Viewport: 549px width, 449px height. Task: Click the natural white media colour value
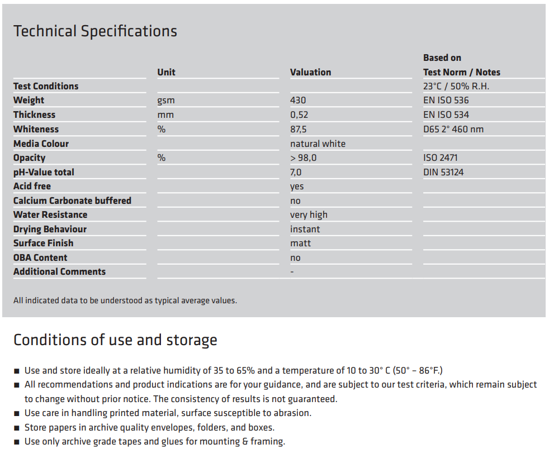click(318, 144)
